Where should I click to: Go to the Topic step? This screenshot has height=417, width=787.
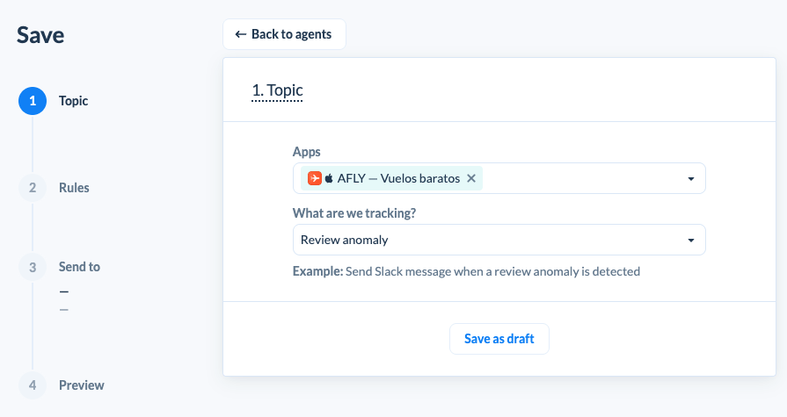pos(73,101)
